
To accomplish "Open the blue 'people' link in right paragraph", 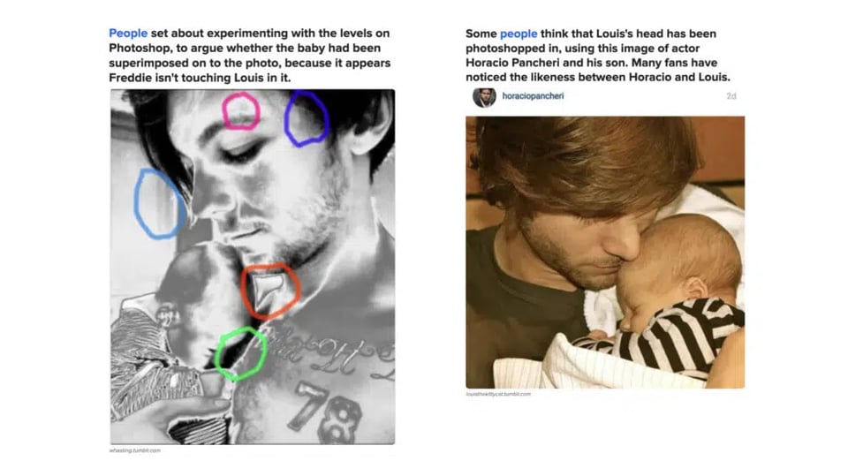I will 519,34.
